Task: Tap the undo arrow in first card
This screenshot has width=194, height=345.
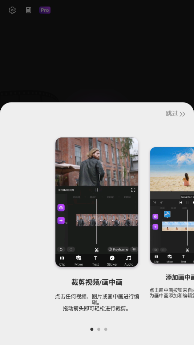Action: (x=61, y=249)
